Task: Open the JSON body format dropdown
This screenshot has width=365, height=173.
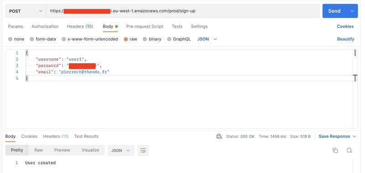Action: click(207, 39)
